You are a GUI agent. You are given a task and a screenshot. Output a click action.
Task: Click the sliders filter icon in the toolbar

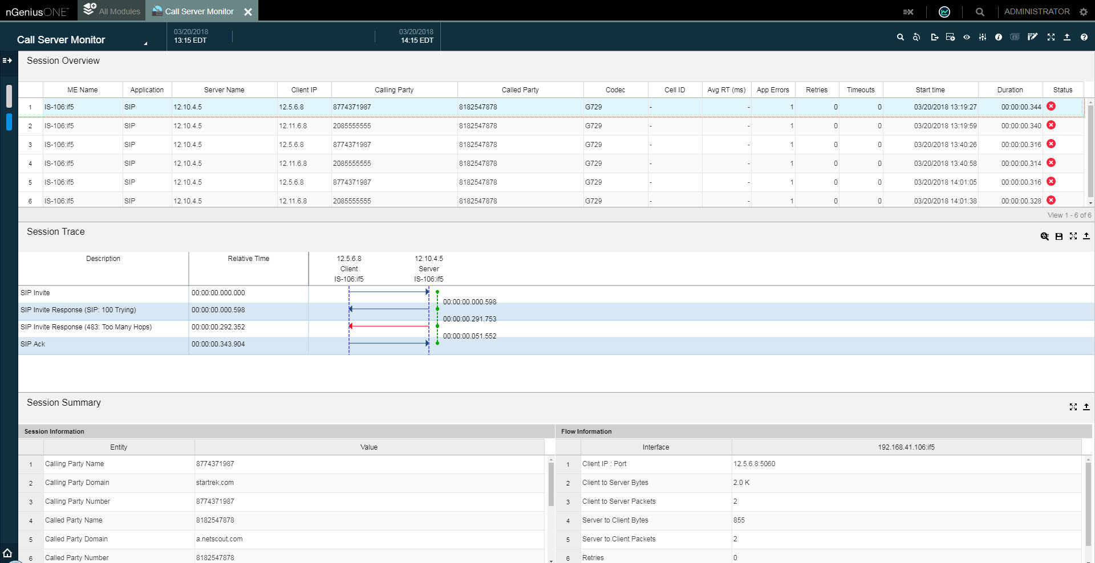point(982,37)
